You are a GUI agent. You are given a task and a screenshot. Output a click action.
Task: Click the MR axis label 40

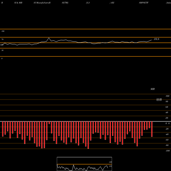[167, 113]
